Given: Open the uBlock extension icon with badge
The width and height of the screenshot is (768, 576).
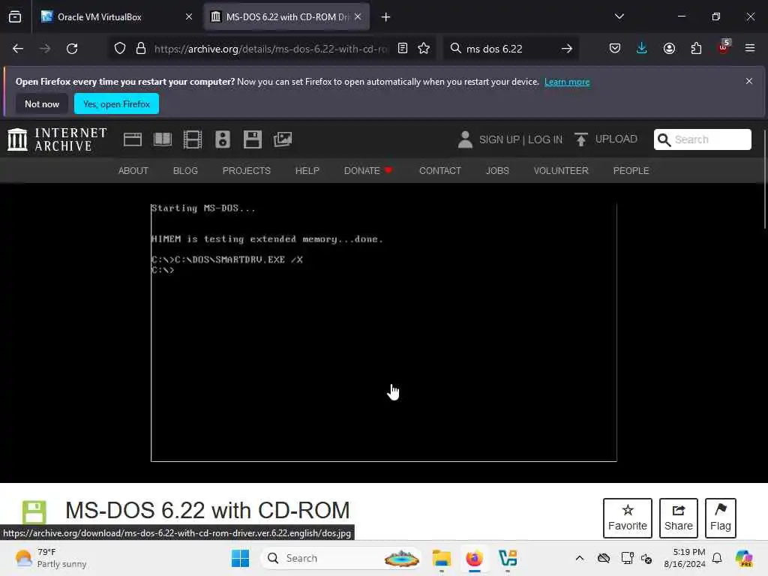Looking at the screenshot, I should 724,47.
